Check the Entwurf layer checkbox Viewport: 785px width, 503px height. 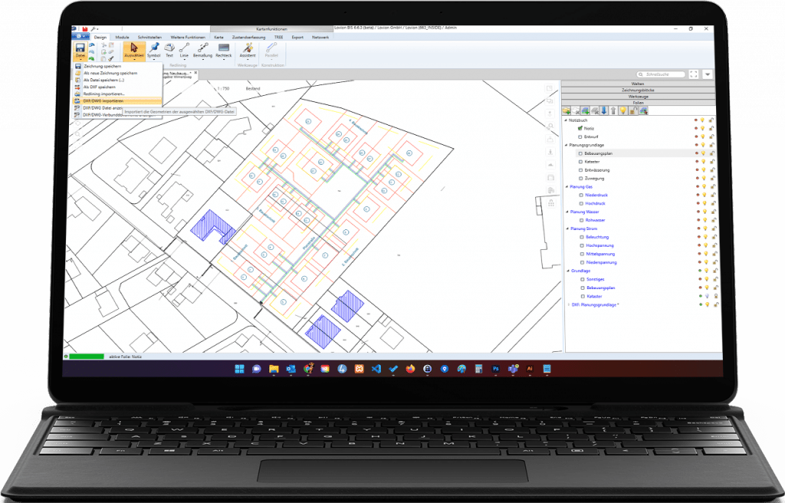click(x=580, y=136)
